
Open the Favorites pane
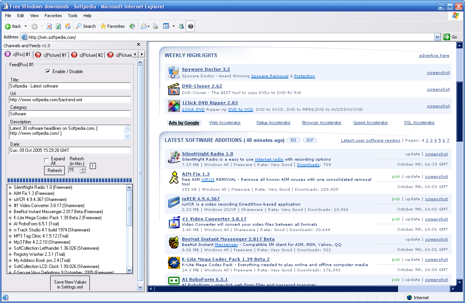point(112,26)
